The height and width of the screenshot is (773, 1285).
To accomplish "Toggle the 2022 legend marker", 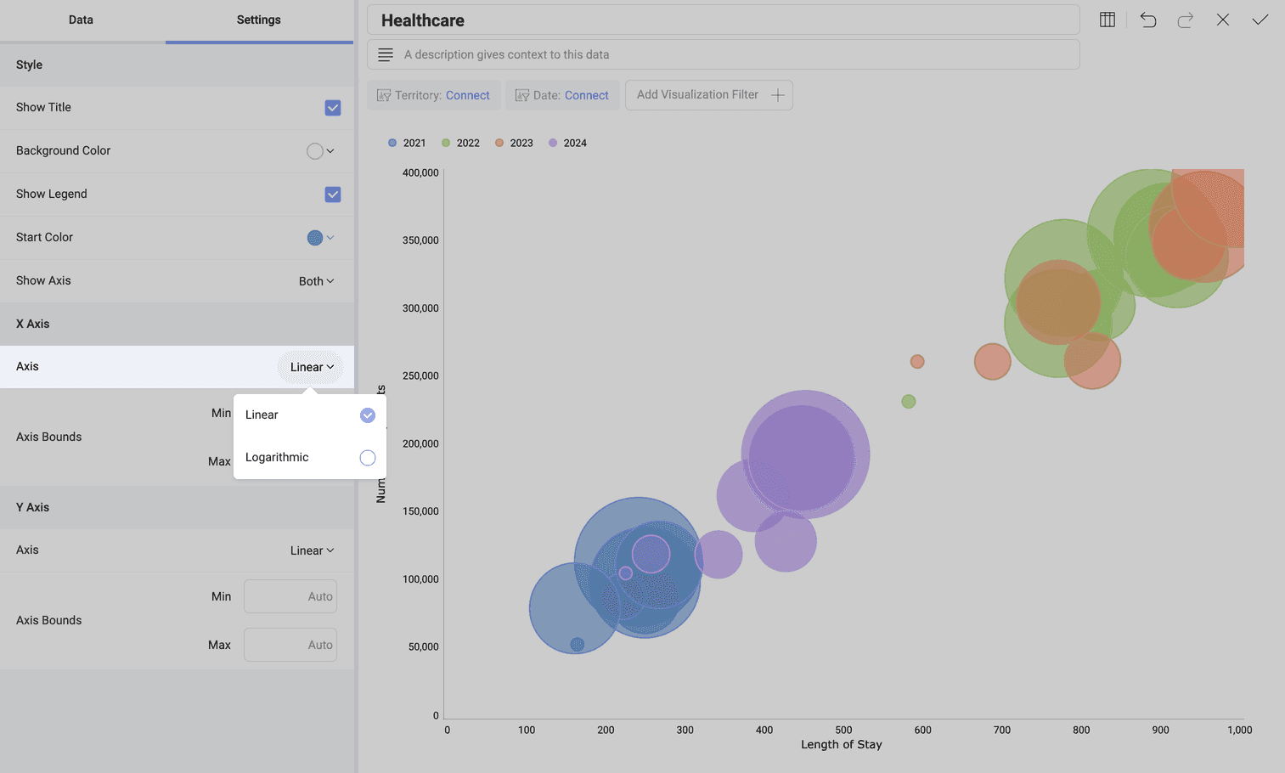I will 446,143.
